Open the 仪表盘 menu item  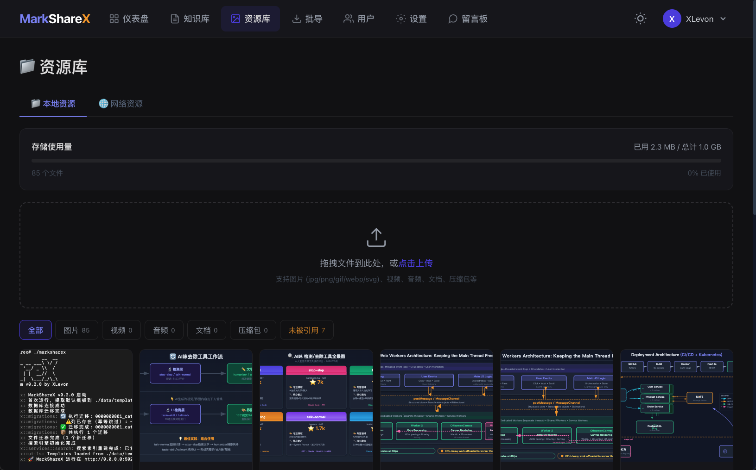point(129,19)
